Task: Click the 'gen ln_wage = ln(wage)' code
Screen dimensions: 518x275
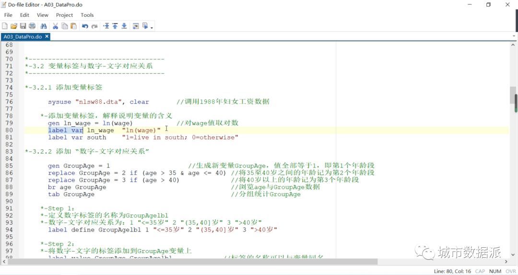Action: [90, 123]
